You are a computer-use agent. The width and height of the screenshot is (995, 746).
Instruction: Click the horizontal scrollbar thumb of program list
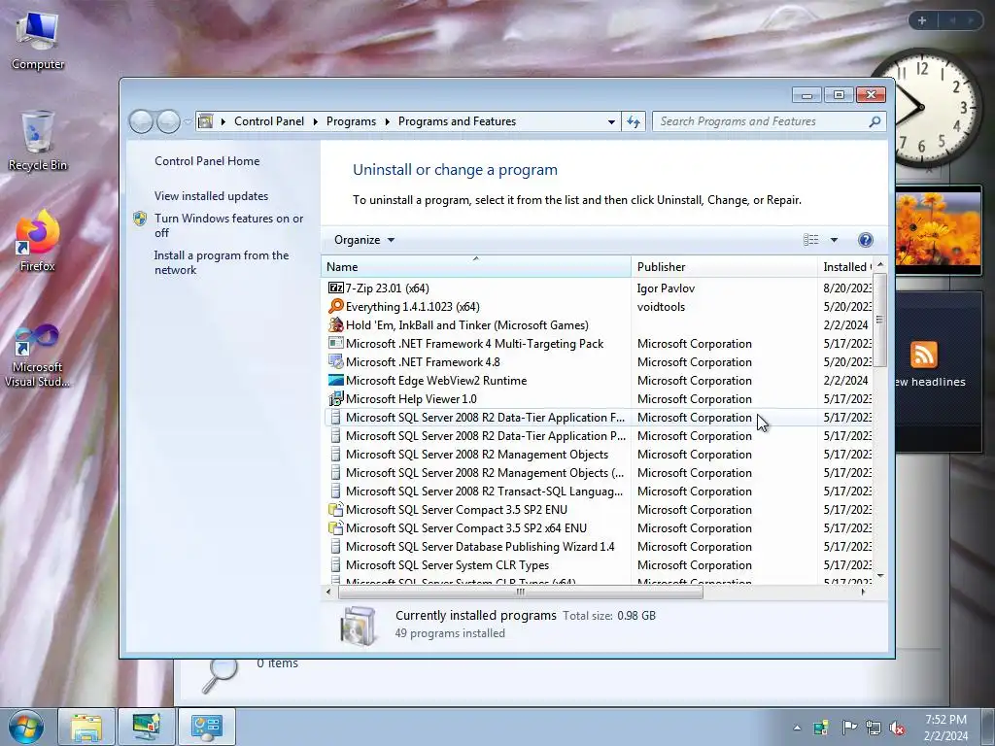tap(521, 592)
